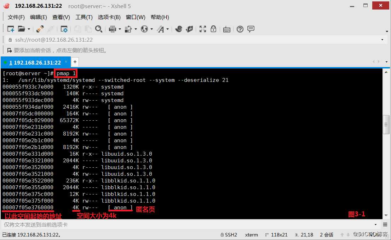
Task: Click the compose bar text input field
Action: pos(187,224)
